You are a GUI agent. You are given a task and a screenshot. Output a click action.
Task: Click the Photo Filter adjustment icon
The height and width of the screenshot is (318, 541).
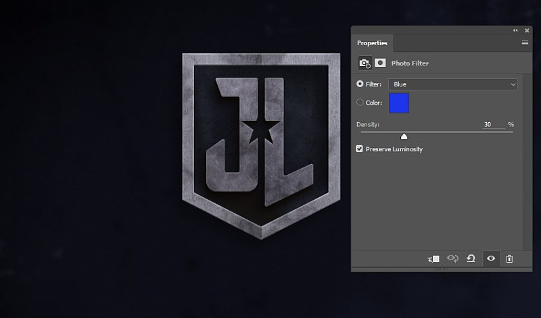click(364, 63)
